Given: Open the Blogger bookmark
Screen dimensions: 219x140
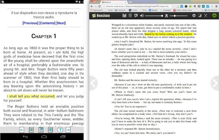Looking at the screenshot, I should click(x=153, y=10).
